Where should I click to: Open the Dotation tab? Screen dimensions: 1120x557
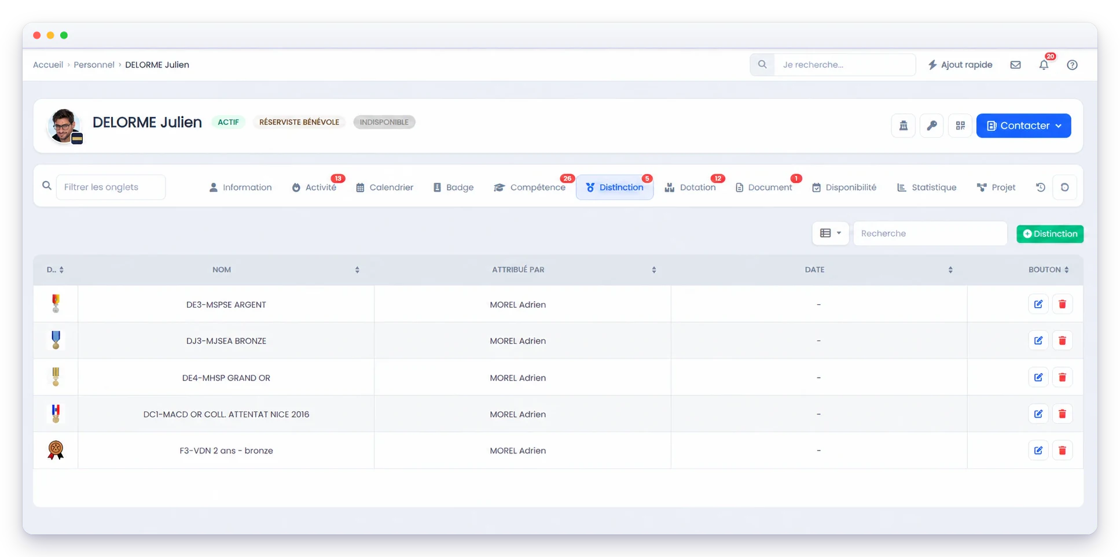690,187
